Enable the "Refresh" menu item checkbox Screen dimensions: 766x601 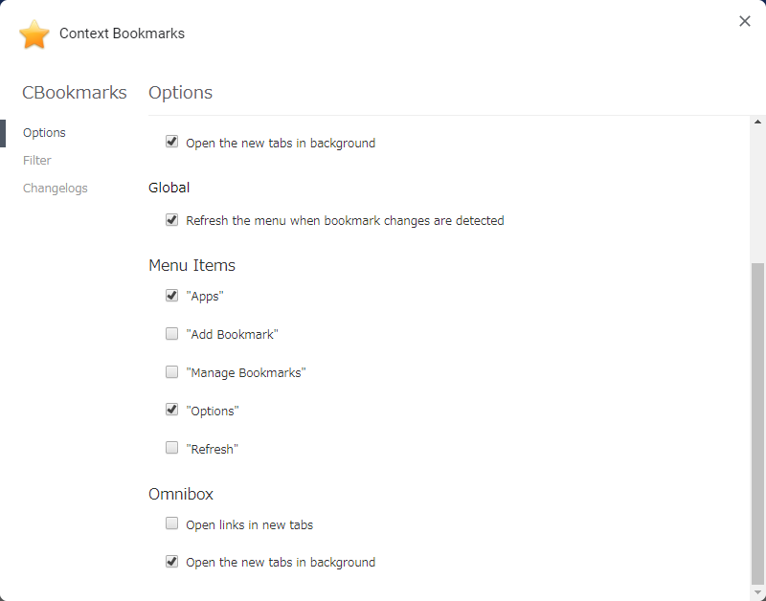coord(171,448)
